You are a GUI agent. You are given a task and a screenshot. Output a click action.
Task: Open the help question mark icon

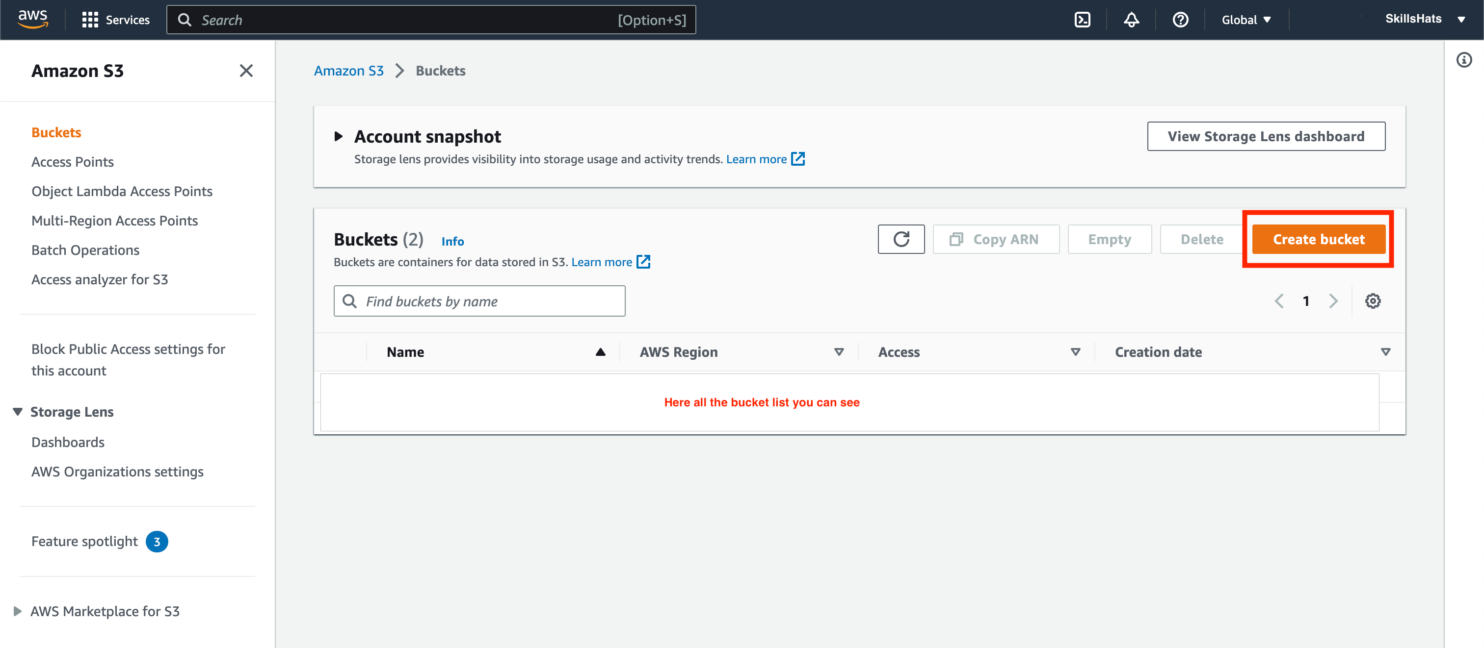point(1180,20)
